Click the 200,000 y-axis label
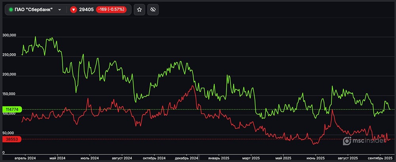Screen dimensions: 396x162 pos(9,74)
